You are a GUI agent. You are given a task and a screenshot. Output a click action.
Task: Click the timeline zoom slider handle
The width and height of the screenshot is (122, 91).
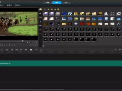[x=120, y=50]
